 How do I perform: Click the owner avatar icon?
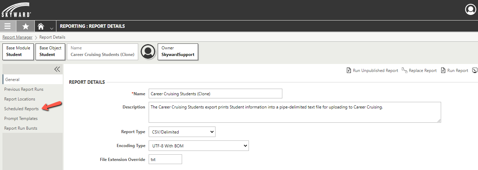[x=148, y=51]
